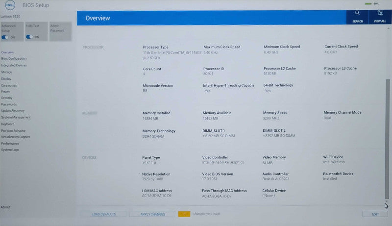Image resolution: width=392 pixels, height=226 pixels.
Task: Click the Microcode Version label
Action: pos(158,85)
